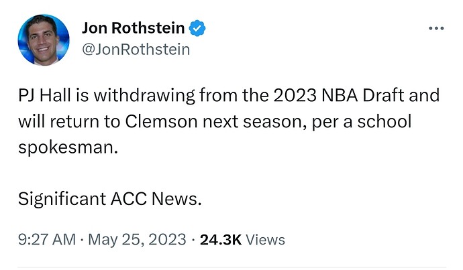Open the three-dot more options menu

(435, 29)
